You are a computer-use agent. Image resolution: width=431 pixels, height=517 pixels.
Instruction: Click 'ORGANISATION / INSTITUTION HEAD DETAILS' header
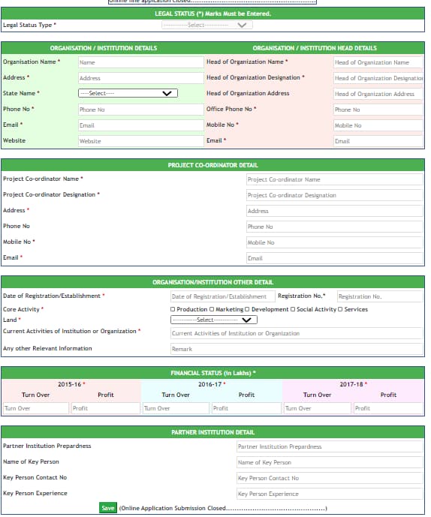pyautogui.click(x=315, y=48)
